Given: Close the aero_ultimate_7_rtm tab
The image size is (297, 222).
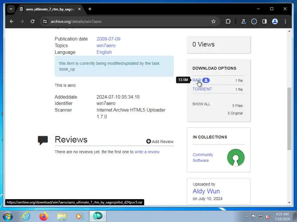Looking at the screenshot, I should 79,9.
